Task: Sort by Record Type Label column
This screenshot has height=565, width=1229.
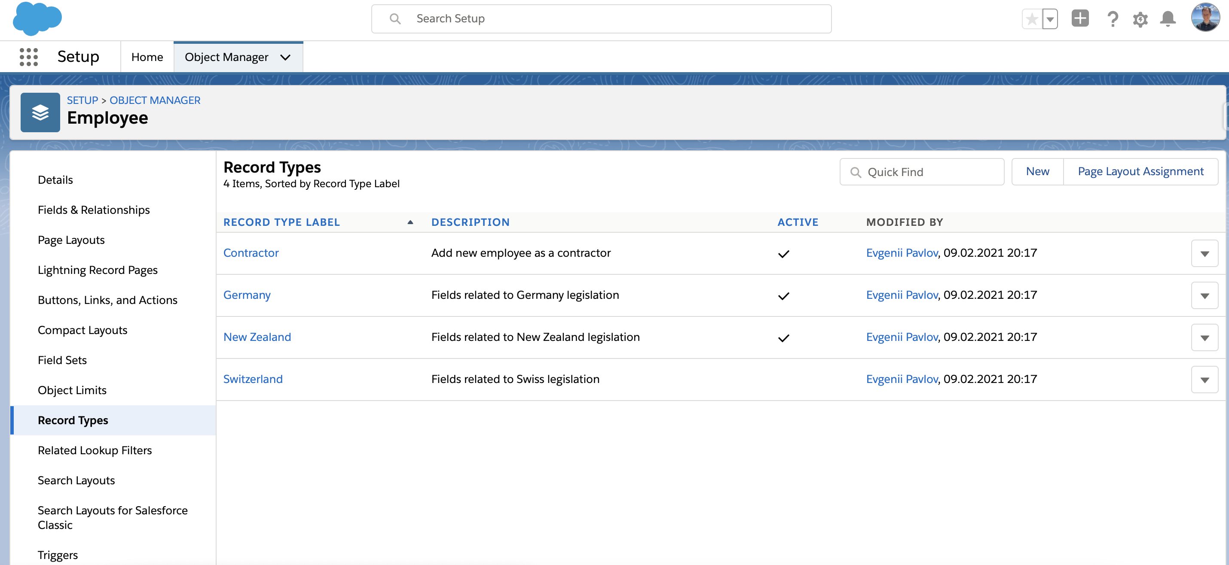Action: (281, 222)
